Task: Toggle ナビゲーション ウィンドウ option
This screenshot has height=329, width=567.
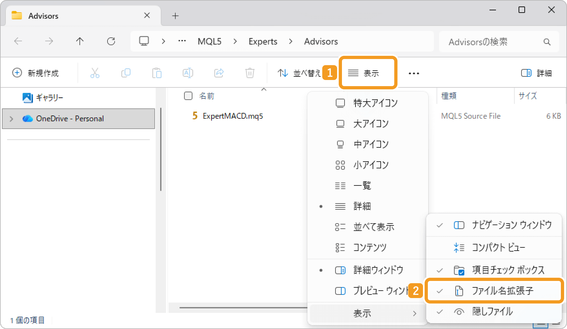Action: (x=494, y=225)
